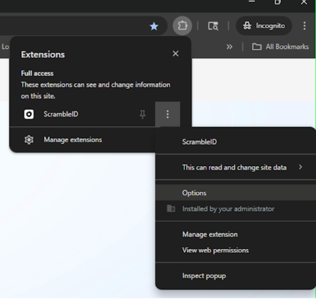Expand hidden bookmarks double chevron
The height and width of the screenshot is (299, 316).
tap(229, 47)
